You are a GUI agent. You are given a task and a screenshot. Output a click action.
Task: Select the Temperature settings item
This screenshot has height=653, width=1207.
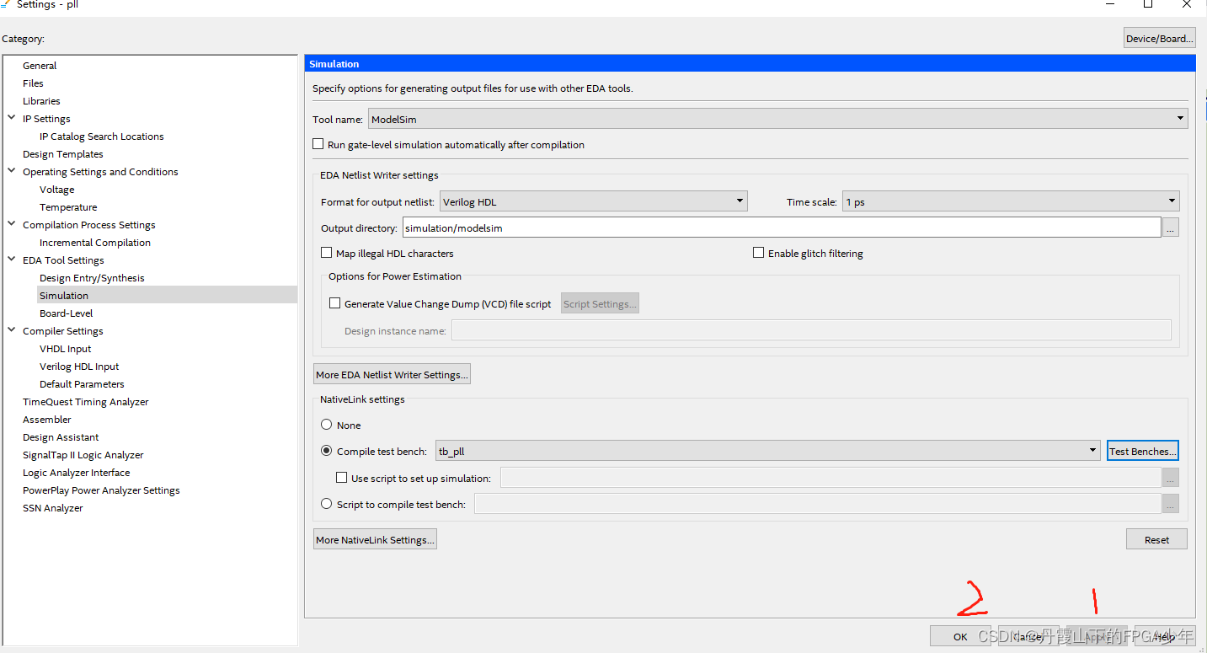click(x=68, y=207)
